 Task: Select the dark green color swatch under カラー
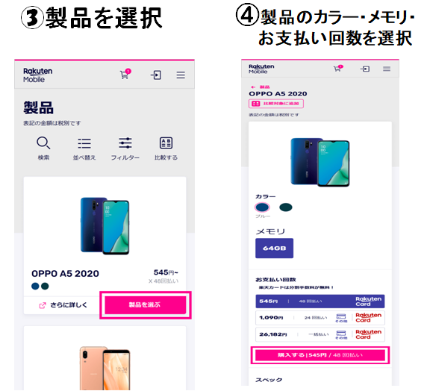point(286,207)
